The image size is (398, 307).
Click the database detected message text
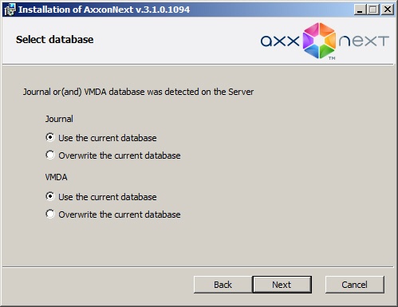coord(138,92)
